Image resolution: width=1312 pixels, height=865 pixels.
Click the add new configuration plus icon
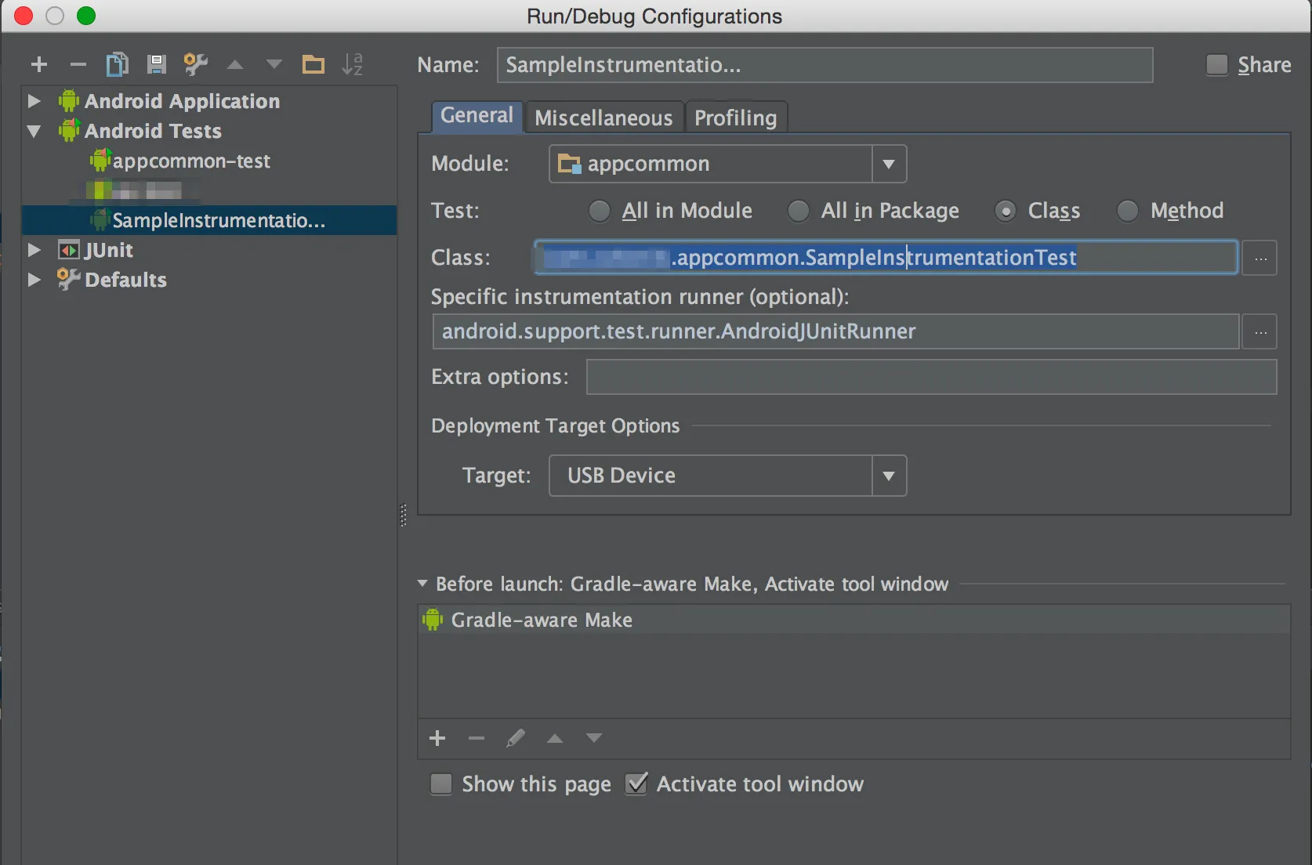[x=39, y=64]
